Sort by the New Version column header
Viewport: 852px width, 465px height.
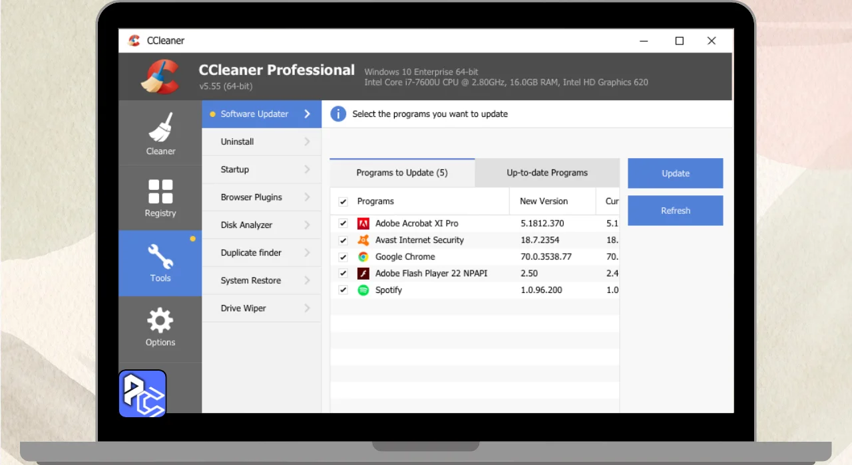(544, 201)
